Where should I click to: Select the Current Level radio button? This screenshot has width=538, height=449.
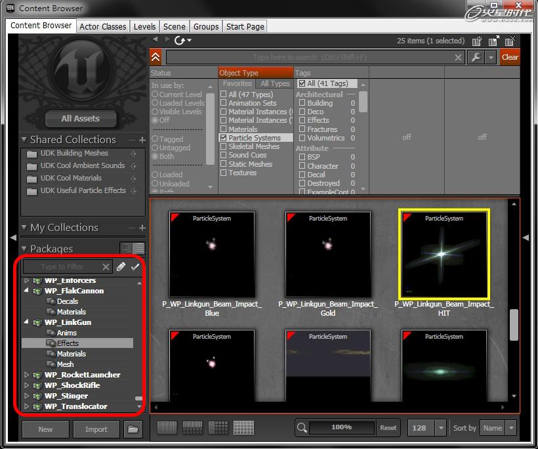(155, 94)
